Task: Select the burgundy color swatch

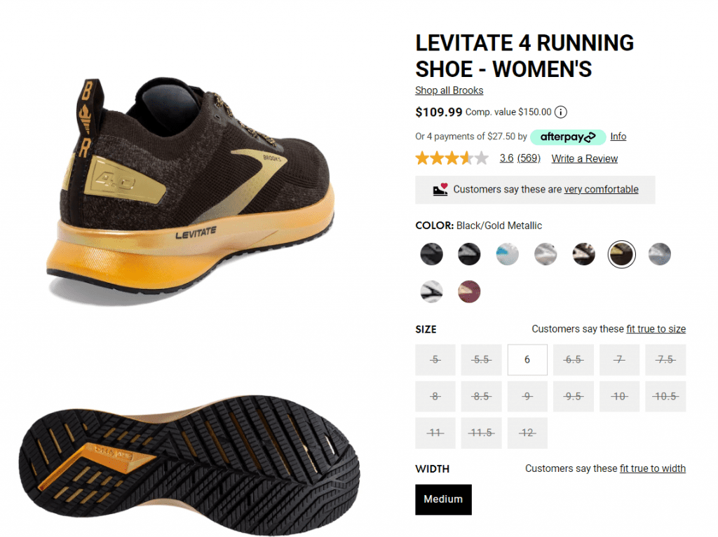Action: 469,291
